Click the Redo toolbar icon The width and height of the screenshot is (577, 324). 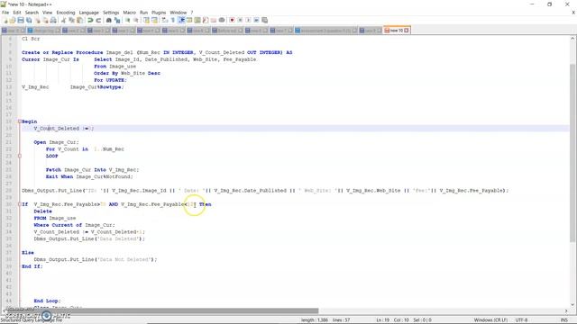[98, 20]
